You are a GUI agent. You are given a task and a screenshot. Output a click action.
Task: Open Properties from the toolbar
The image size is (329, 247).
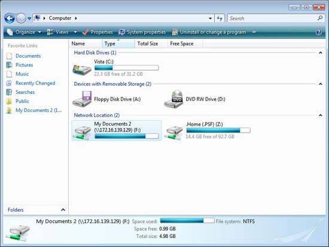coord(98,32)
